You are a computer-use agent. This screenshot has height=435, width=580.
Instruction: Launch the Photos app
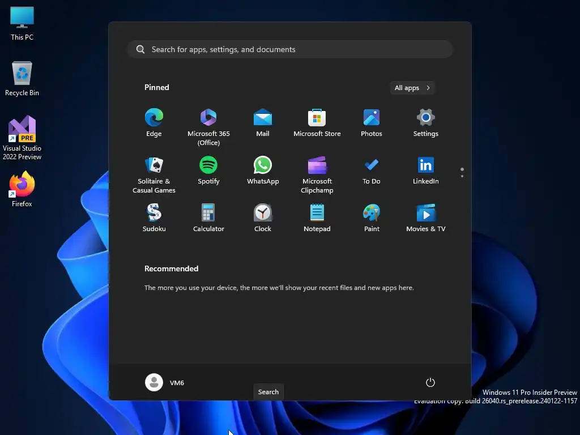click(372, 123)
